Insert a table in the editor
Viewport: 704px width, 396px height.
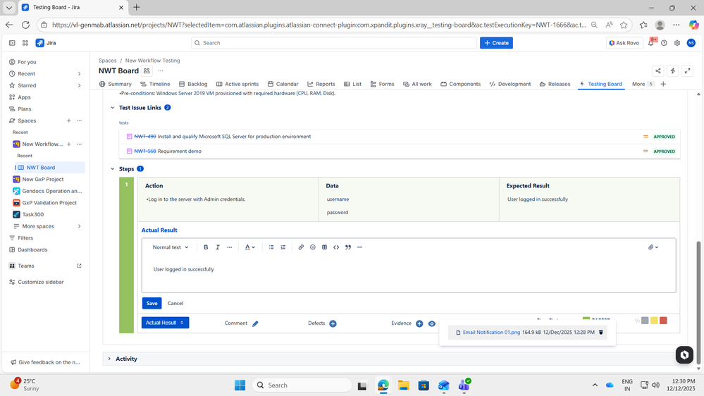click(x=324, y=247)
